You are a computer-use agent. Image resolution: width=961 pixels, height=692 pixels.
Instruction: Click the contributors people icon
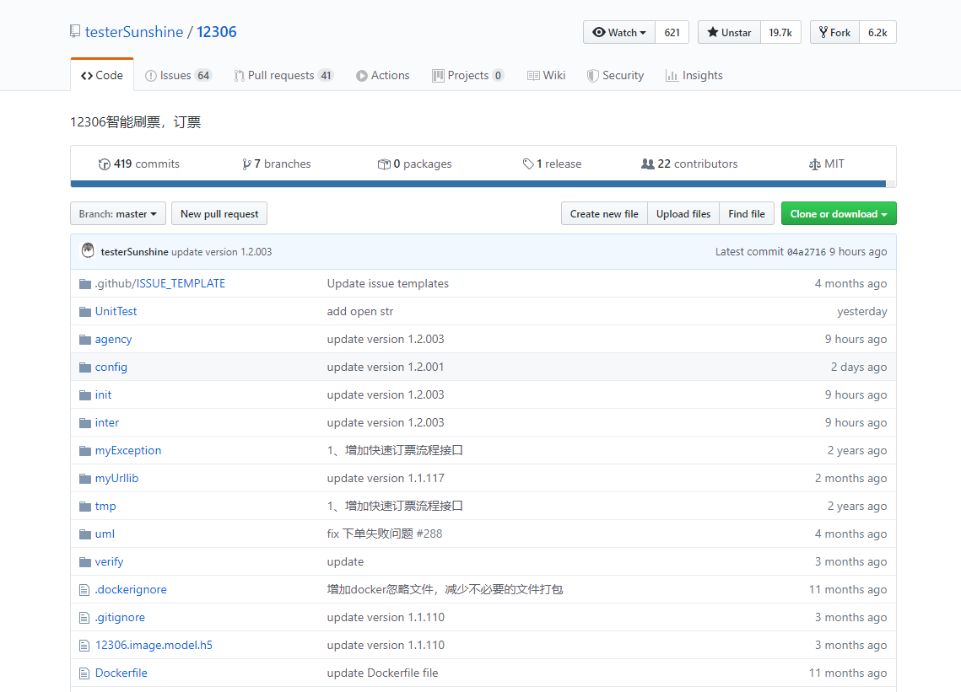coord(648,164)
